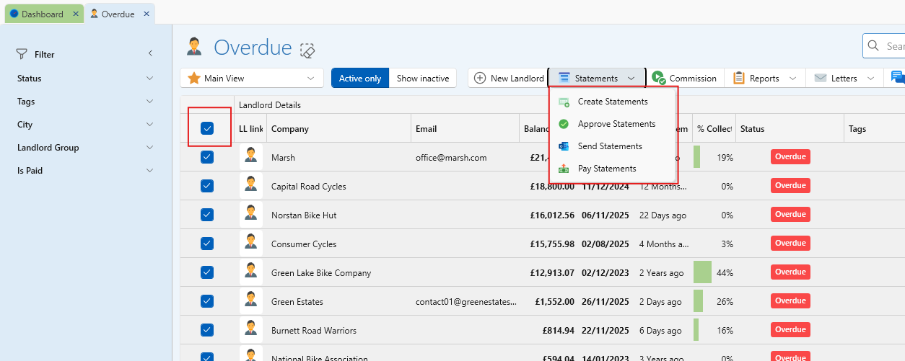The image size is (905, 361).
Task: Click the Reports clipboard icon
Action: pyautogui.click(x=739, y=78)
